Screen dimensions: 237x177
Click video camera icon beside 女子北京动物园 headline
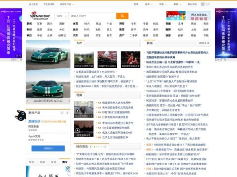click(99, 138)
